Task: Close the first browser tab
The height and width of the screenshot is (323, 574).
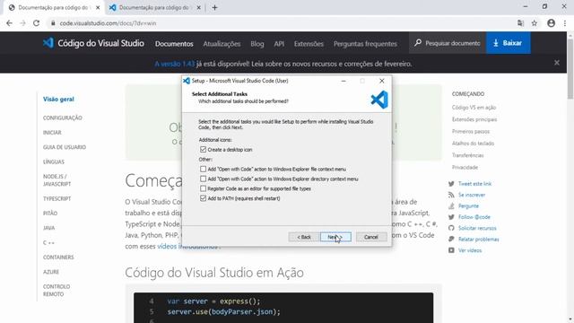Action: click(98, 7)
